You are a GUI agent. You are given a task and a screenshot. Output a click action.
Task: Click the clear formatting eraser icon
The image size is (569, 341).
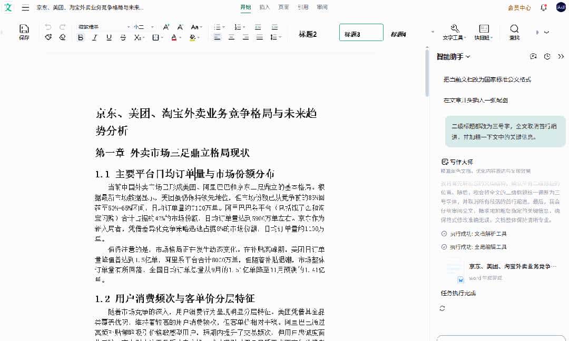62,38
